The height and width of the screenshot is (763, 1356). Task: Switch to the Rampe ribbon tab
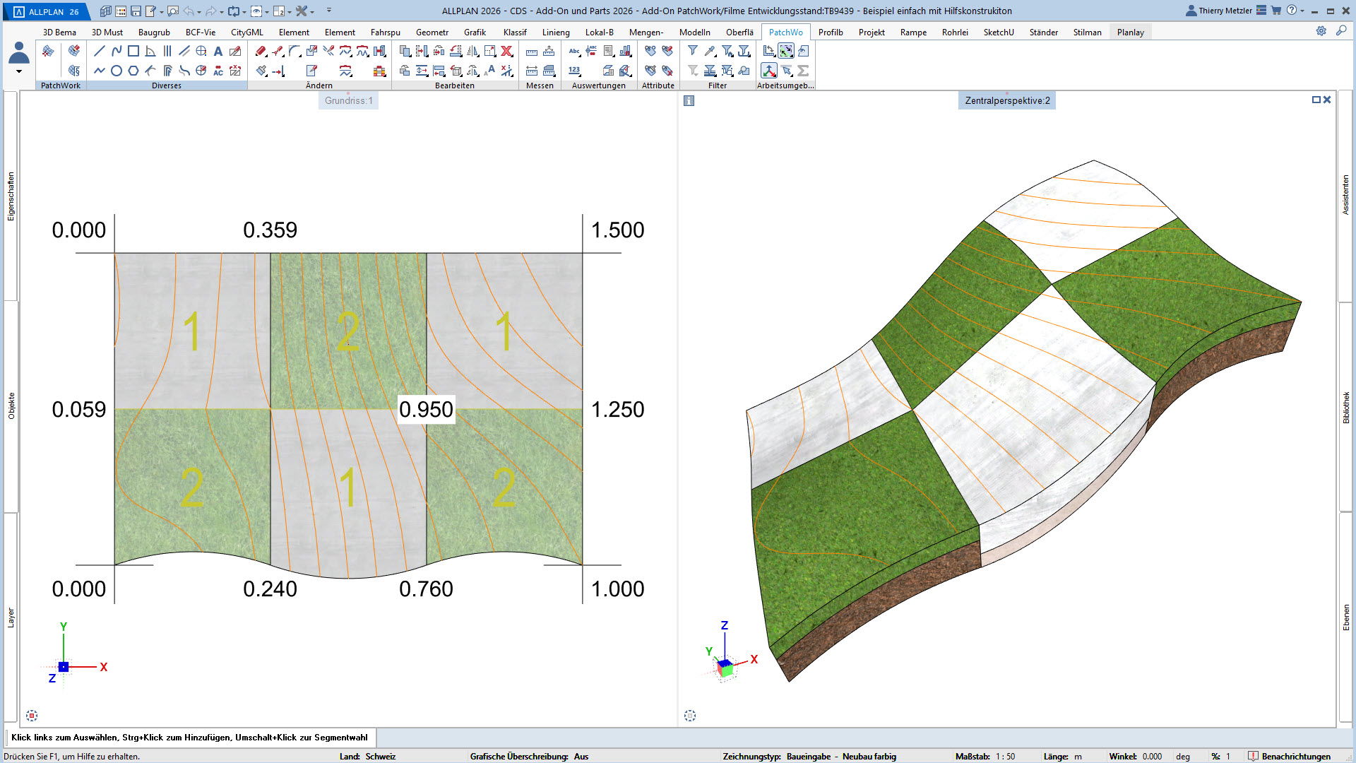(x=913, y=32)
